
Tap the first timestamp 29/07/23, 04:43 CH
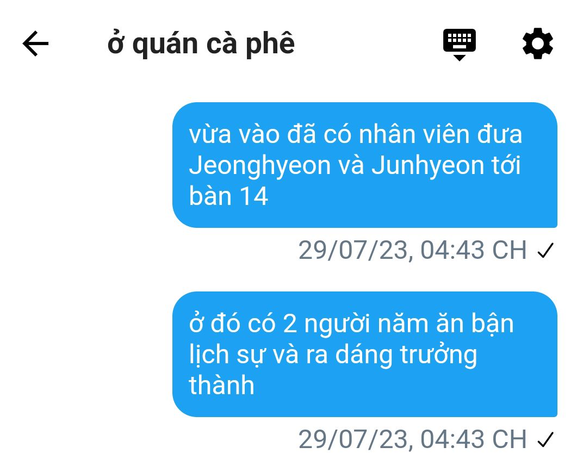point(413,250)
